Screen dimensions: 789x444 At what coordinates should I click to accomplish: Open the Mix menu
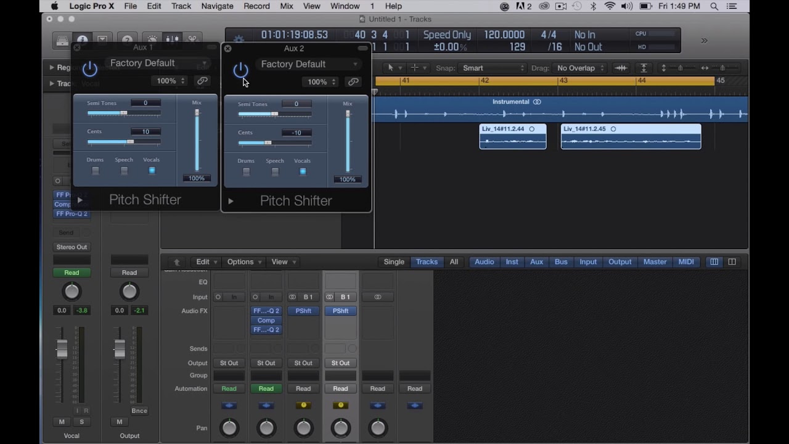tap(287, 6)
